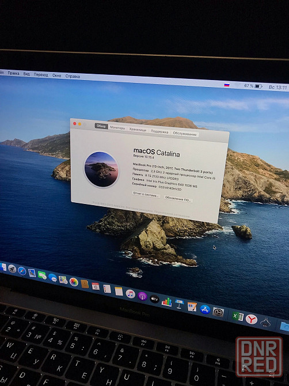
Task: Open the Переход menu
Action: pyautogui.click(x=41, y=75)
